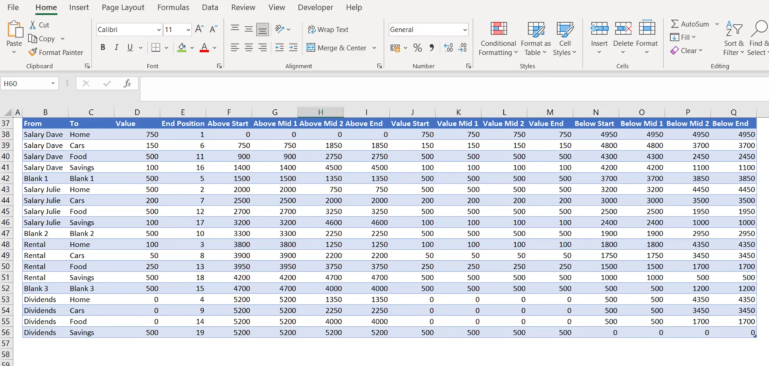Screen dimensions: 769x366
Task: Click the Copy icon
Action: 32,39
